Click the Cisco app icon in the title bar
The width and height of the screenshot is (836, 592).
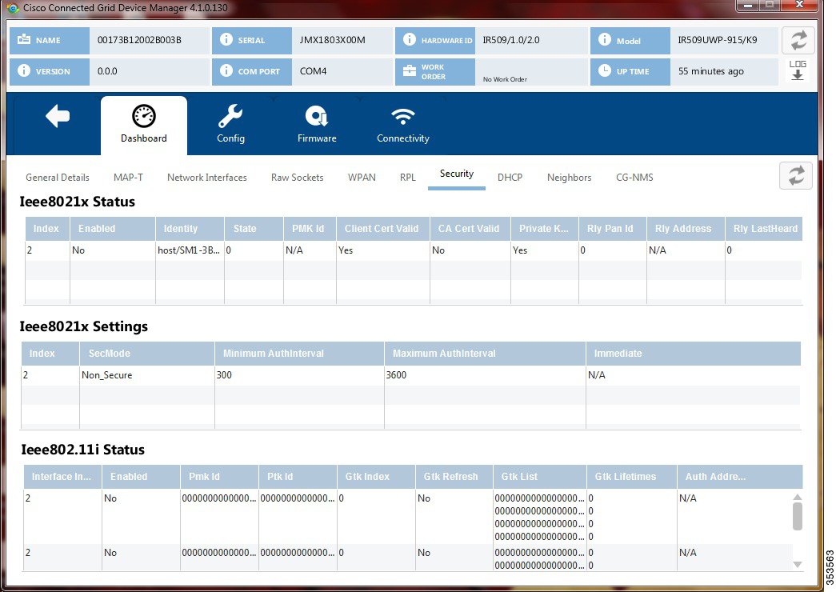13,7
